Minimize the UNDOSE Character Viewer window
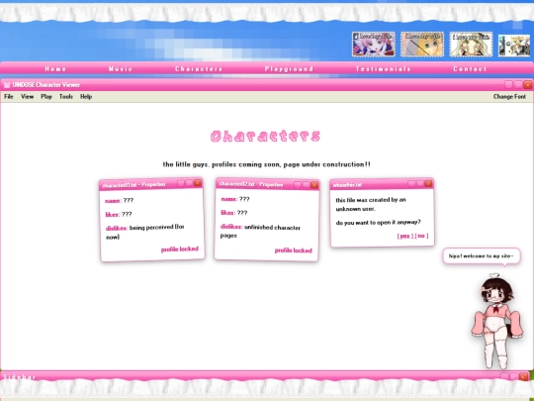Image resolution: width=534 pixels, height=401 pixels. (x=509, y=84)
